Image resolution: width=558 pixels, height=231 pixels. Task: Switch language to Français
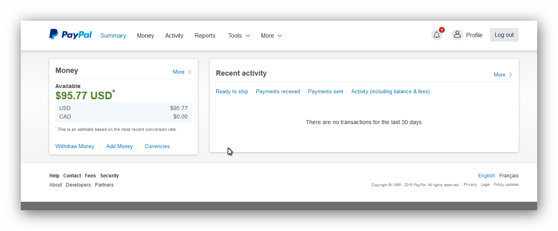(x=509, y=176)
